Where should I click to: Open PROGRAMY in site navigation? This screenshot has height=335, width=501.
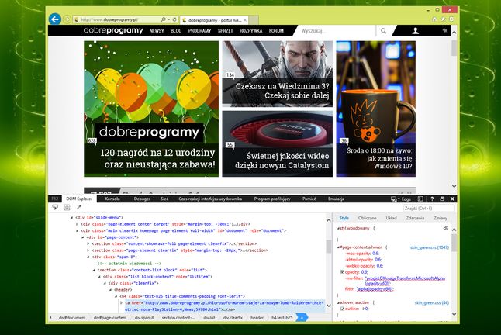tap(199, 31)
